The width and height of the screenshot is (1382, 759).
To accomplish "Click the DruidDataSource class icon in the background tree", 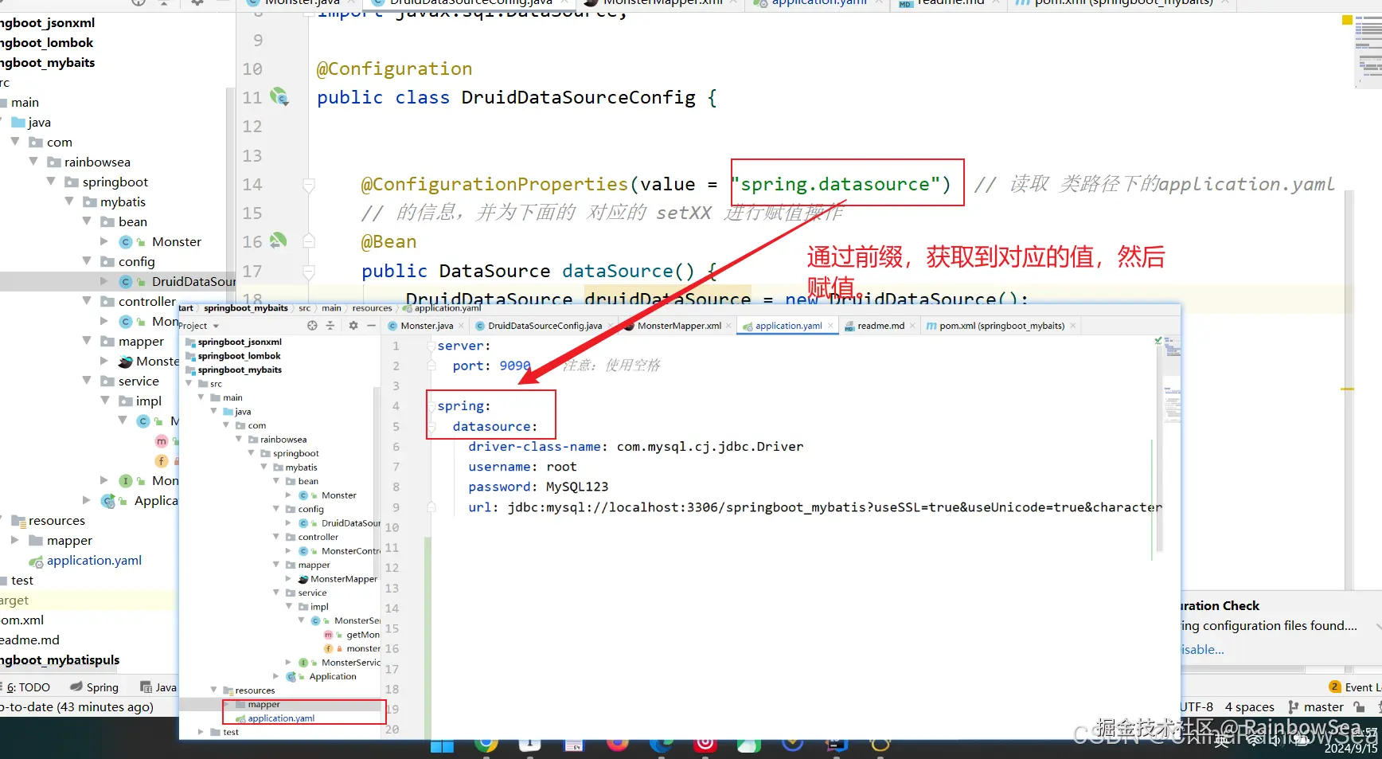I will pos(126,282).
